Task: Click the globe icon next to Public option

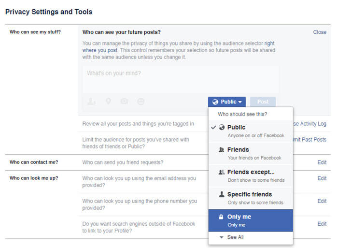Action: (x=222, y=128)
